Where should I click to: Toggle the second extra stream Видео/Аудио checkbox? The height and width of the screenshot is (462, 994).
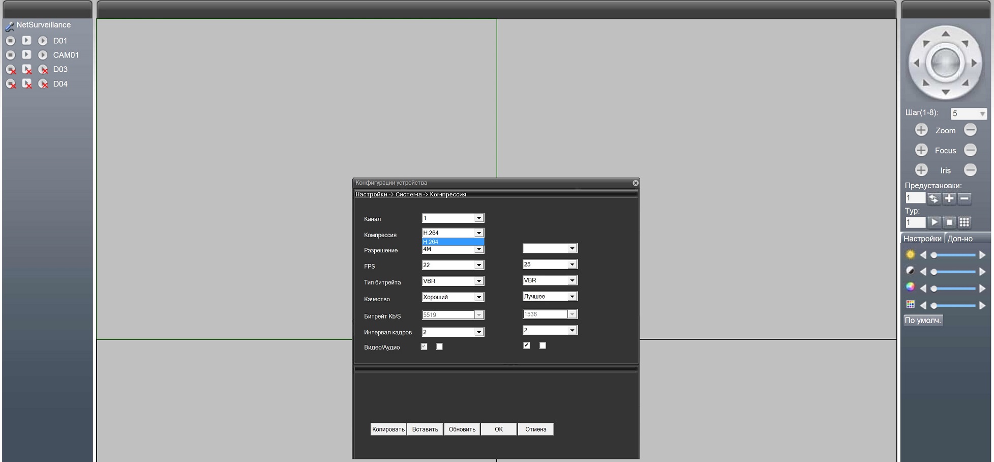click(x=543, y=345)
